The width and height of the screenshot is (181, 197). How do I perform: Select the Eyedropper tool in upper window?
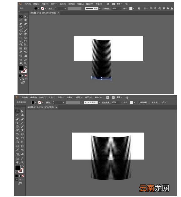(x=21, y=52)
